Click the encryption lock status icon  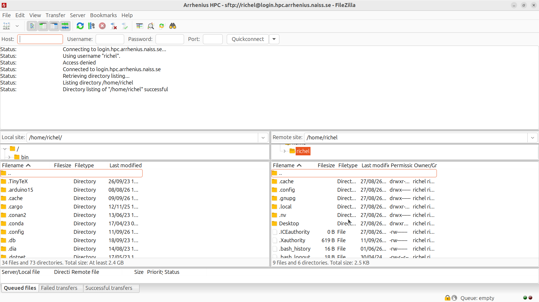coord(447,298)
